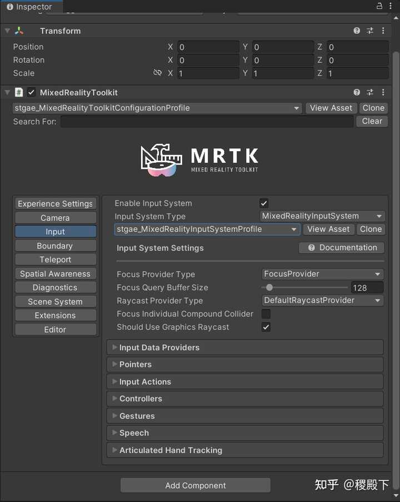Expand the Pointers section
This screenshot has width=400, height=502.
(x=245, y=364)
